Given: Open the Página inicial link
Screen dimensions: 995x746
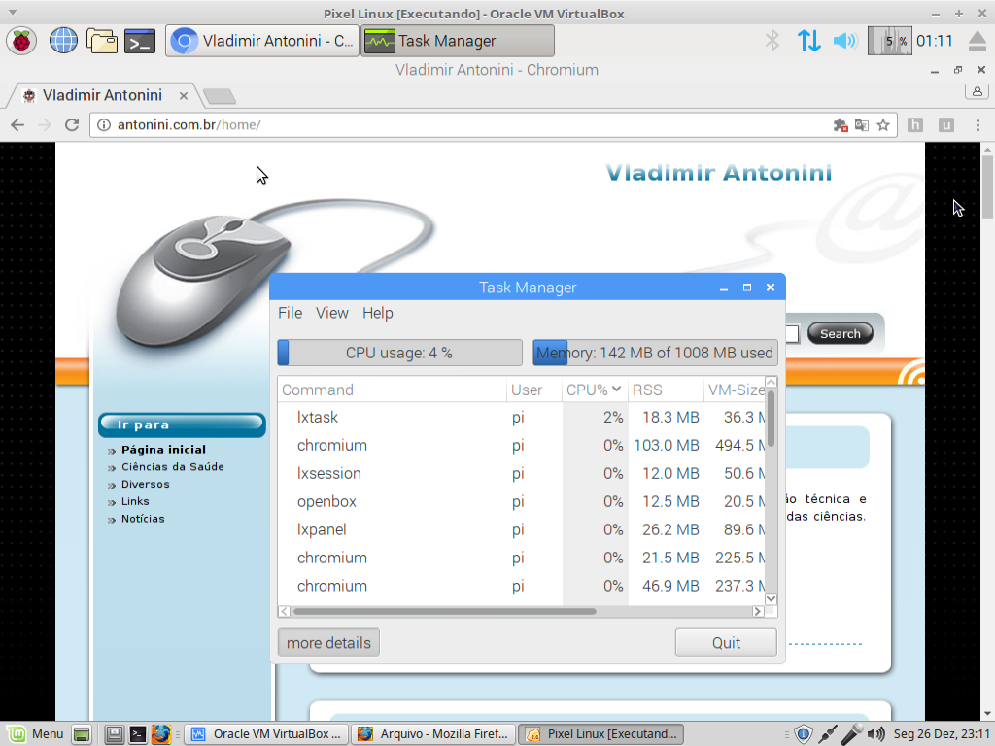Looking at the screenshot, I should [x=163, y=449].
